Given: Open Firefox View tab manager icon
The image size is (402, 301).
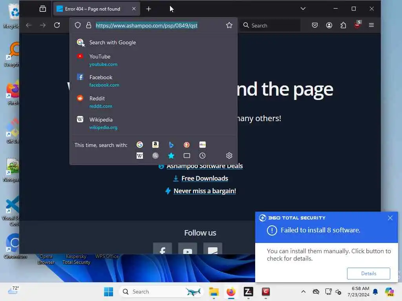Looking at the screenshot, I should click(x=43, y=9).
